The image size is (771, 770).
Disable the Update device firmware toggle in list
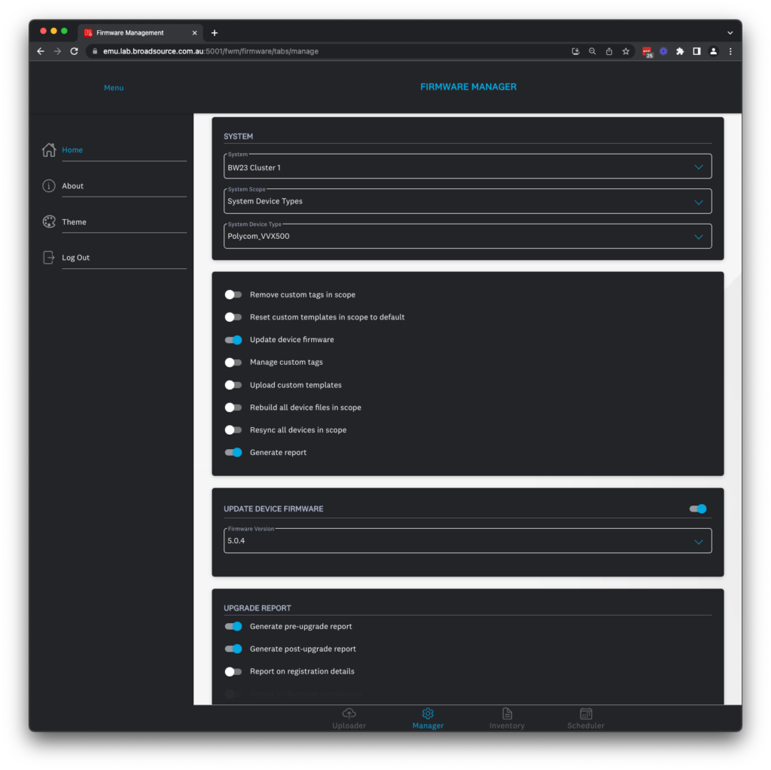tap(233, 340)
